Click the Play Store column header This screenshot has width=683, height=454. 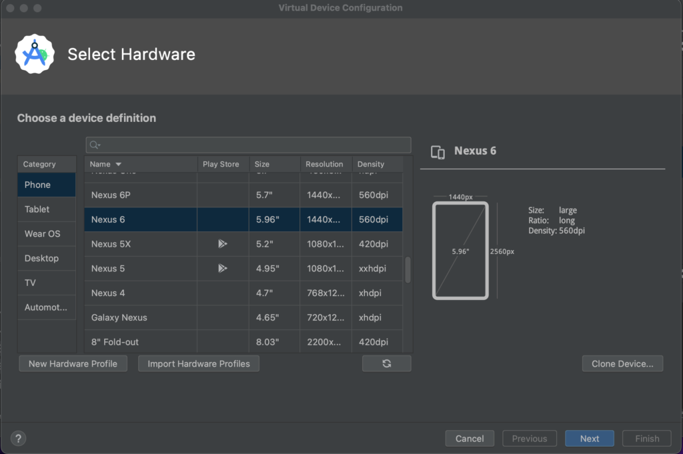223,164
